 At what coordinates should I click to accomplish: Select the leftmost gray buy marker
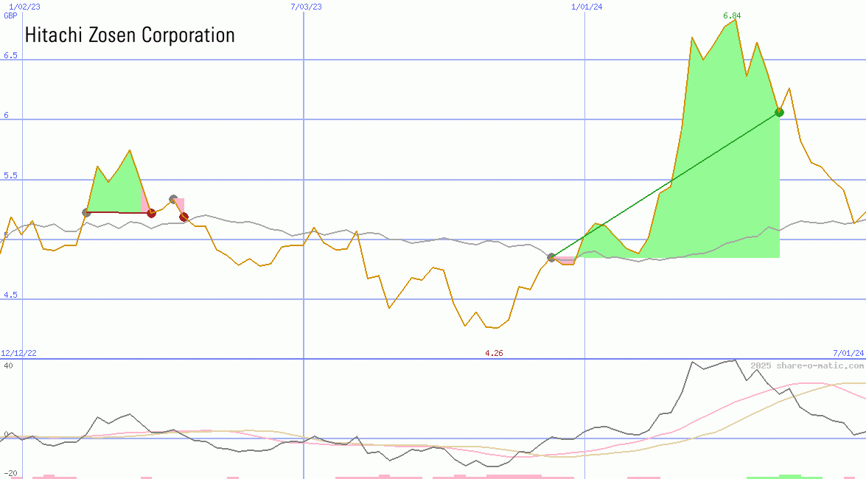coord(86,212)
